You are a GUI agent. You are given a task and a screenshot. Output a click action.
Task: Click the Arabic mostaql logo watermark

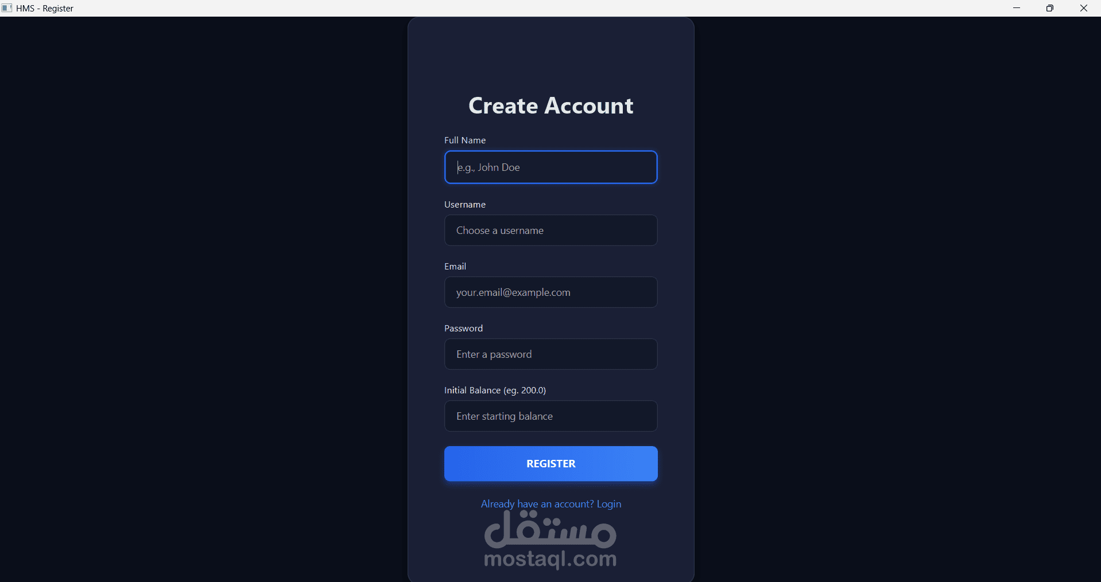point(550,529)
